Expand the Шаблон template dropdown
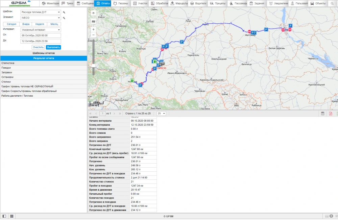This screenshot has width=338, height=220. tap(59, 12)
